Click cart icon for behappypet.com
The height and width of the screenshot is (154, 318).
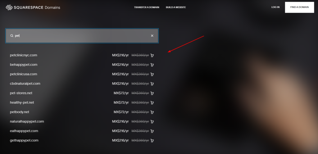click(152, 65)
